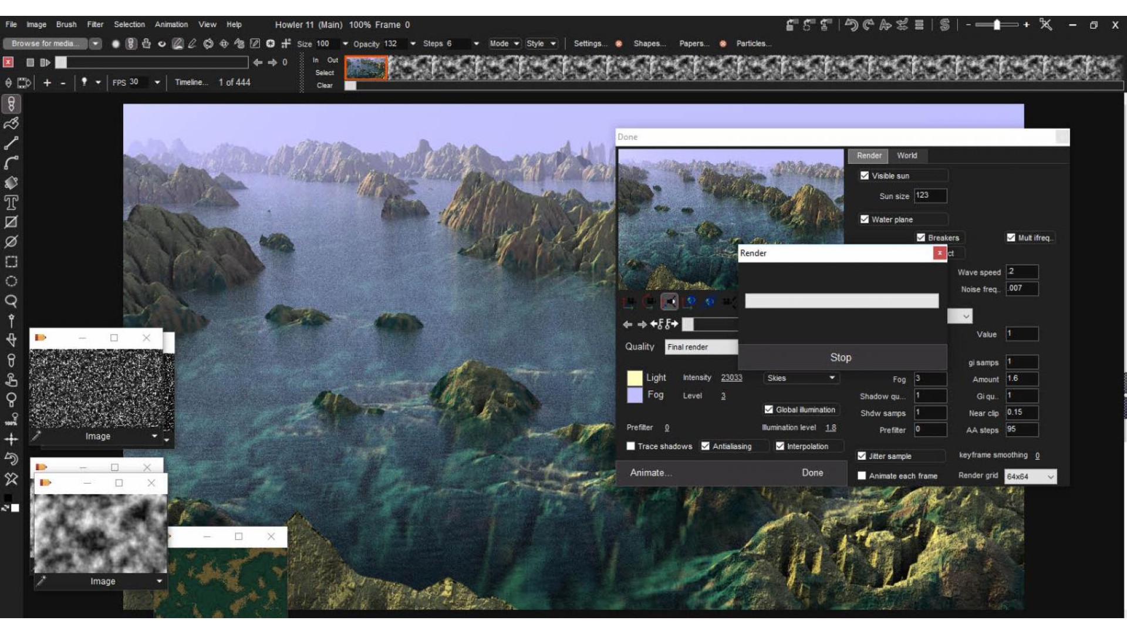Click the undo arrow in top toolbar

851,25
